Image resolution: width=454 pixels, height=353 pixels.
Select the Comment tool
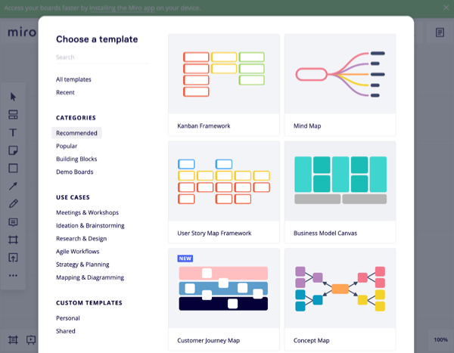point(13,222)
